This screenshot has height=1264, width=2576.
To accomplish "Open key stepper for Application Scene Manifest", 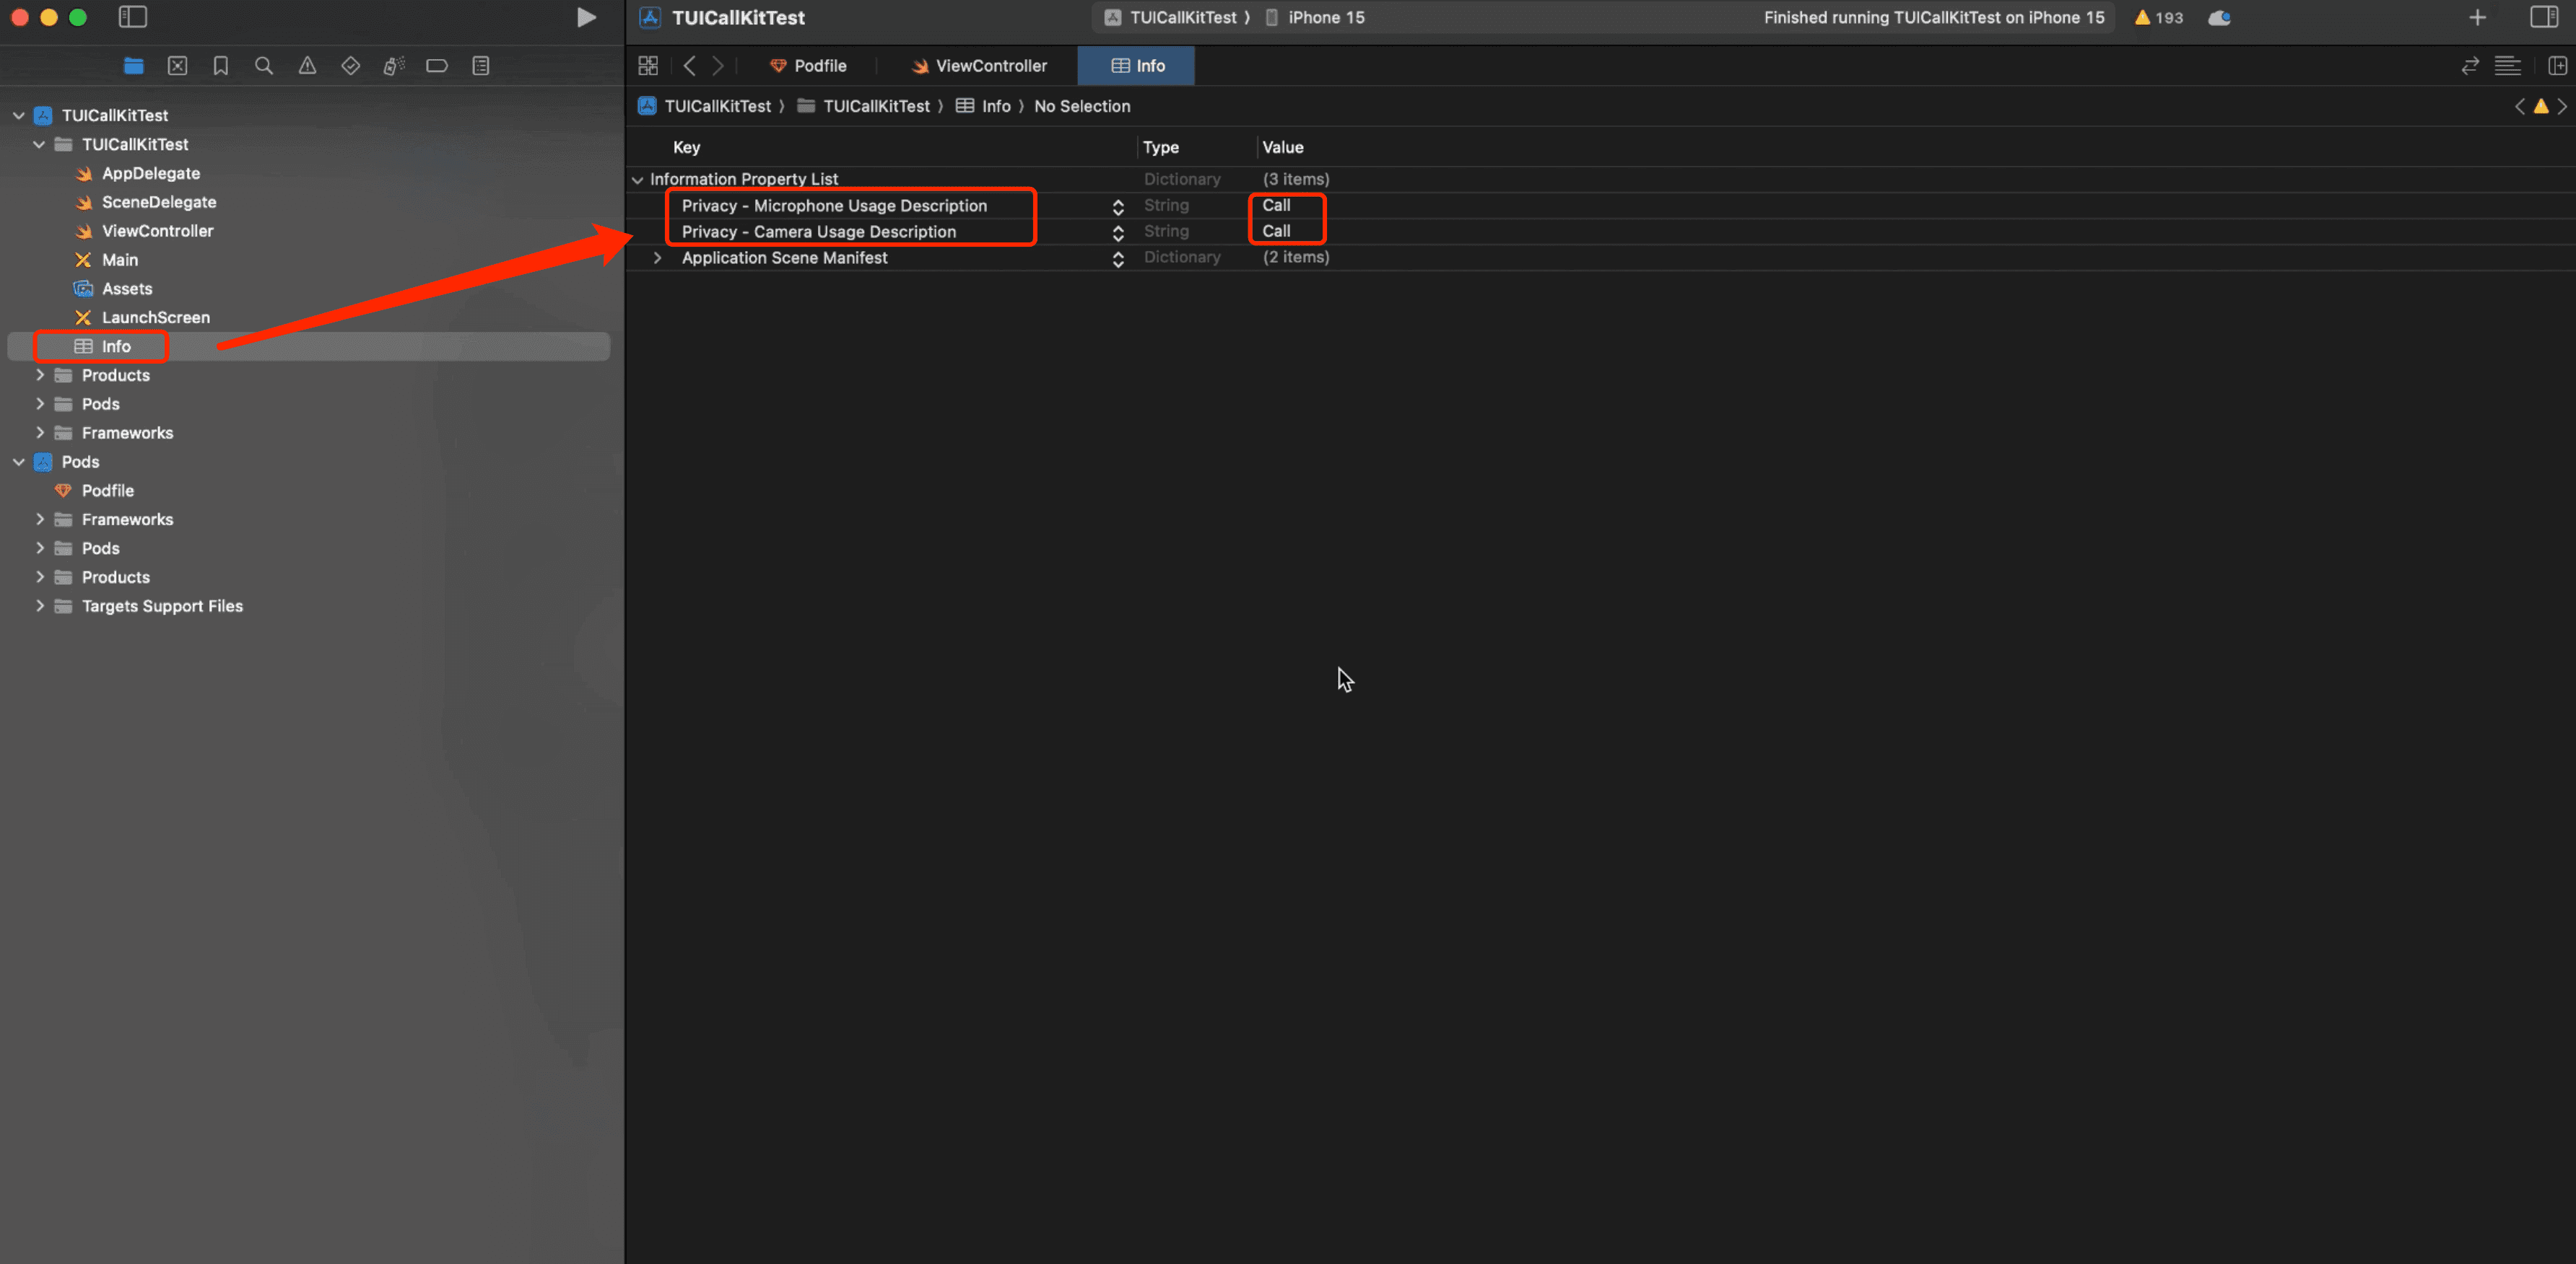I will (1118, 259).
